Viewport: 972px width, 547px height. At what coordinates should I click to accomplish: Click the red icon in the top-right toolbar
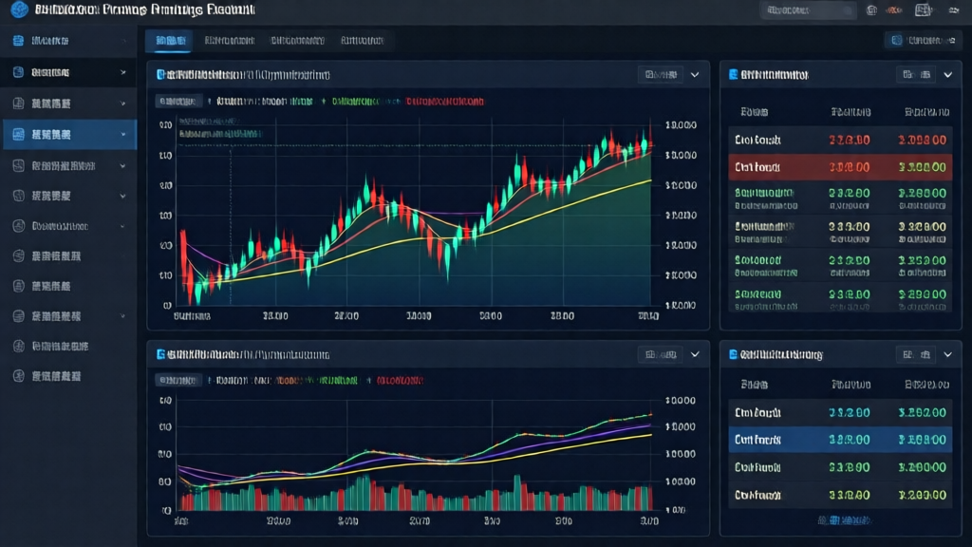[895, 10]
